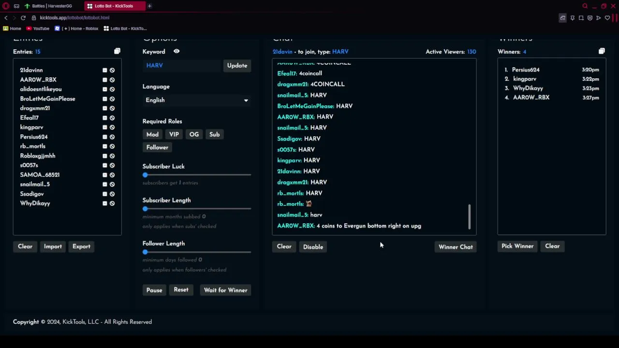Click the remove (minus) icon for Ssadigov
The image size is (619, 348).
(104, 194)
